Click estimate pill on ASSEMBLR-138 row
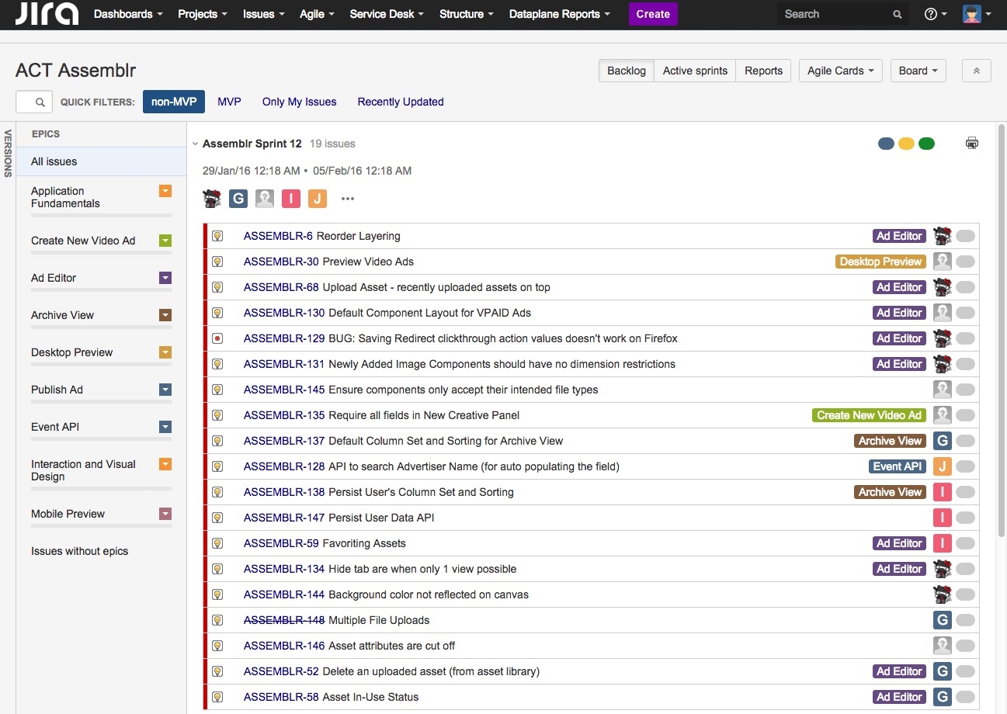 (x=965, y=492)
